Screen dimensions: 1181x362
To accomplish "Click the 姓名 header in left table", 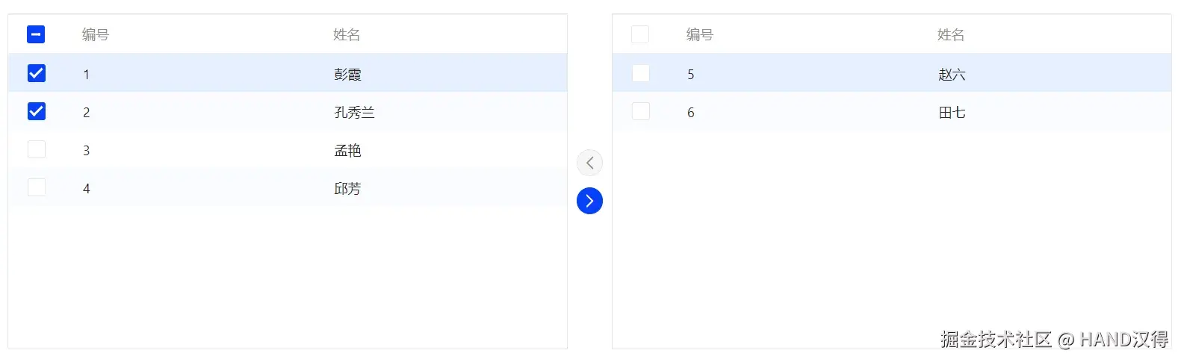I will click(x=347, y=35).
